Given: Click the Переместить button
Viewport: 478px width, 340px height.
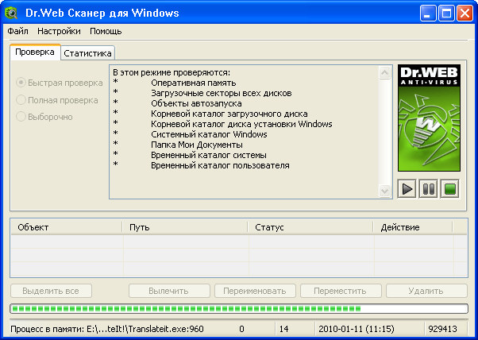Looking at the screenshot, I should (x=341, y=291).
